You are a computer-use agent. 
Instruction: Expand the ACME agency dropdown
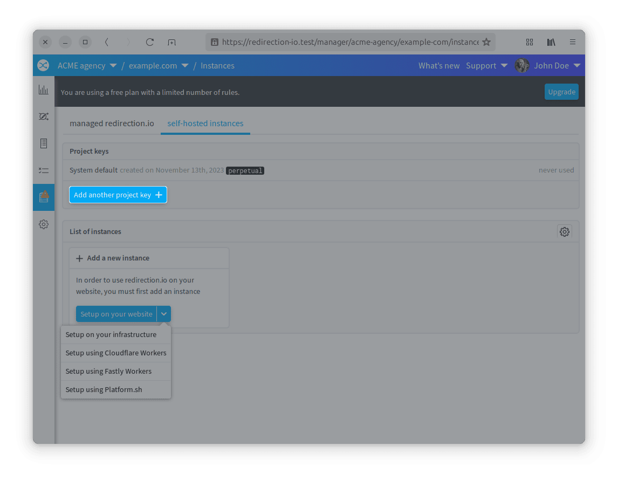(88, 65)
